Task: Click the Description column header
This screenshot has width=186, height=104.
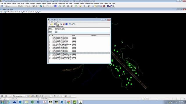Action: [x=100, y=35]
